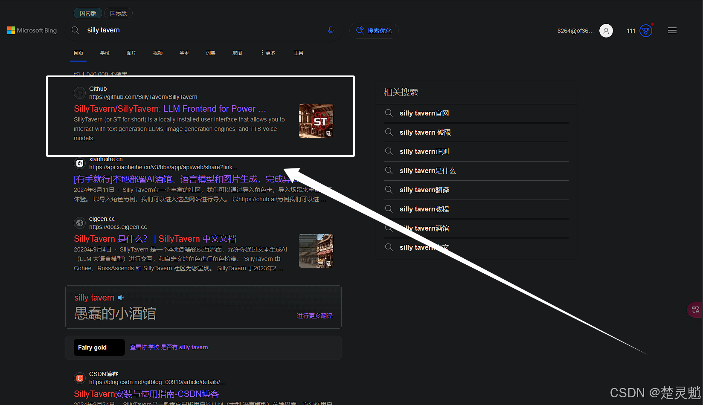Search related term silly tavern官网
Viewport: 703px width, 405px height.
[x=424, y=113]
